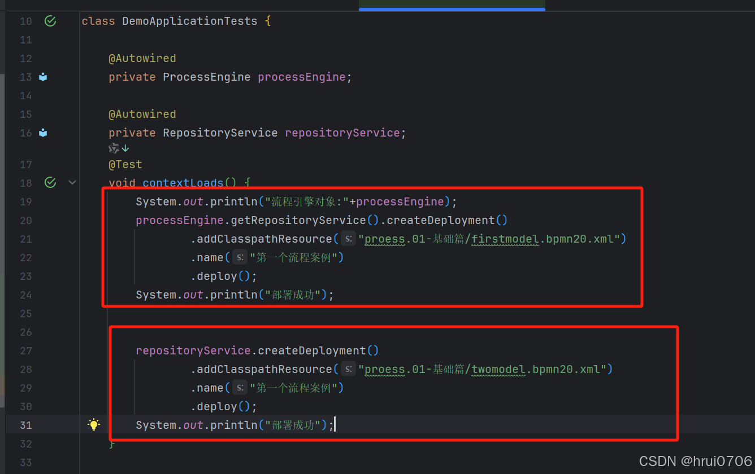Toggle a breakpoint in the gutter at line 19
The width and height of the screenshot is (755, 474).
tap(67, 201)
